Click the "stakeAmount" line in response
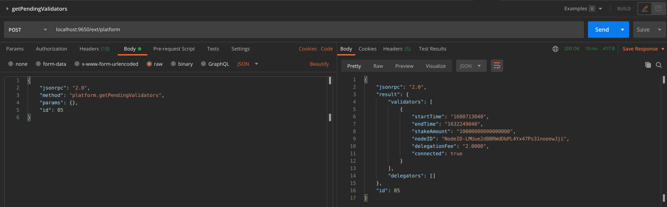This screenshot has width=667, height=207. pyautogui.click(x=464, y=131)
